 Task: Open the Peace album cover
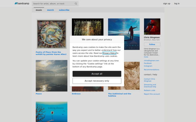coord(52,76)
